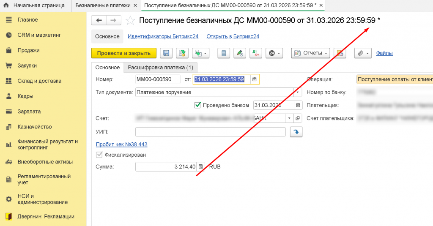433x226 pixels.
Task: Click the document date field
Action: [222, 79]
